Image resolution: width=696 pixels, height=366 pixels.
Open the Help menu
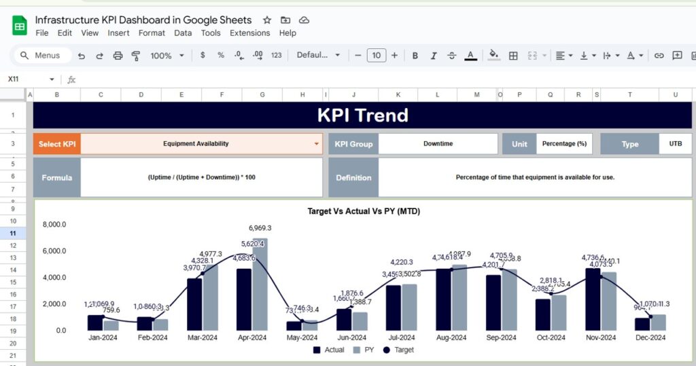[288, 33]
